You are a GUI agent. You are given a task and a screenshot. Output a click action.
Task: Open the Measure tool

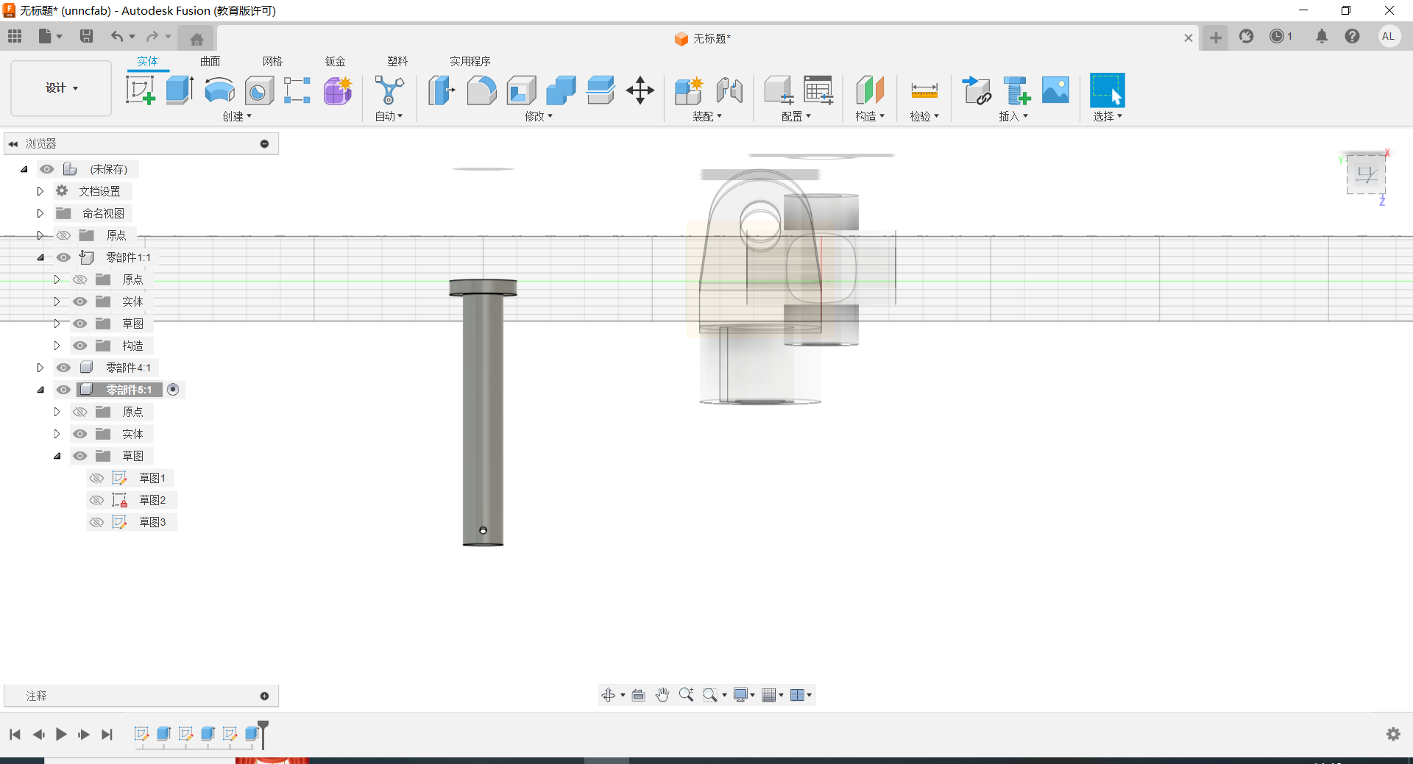click(x=924, y=90)
